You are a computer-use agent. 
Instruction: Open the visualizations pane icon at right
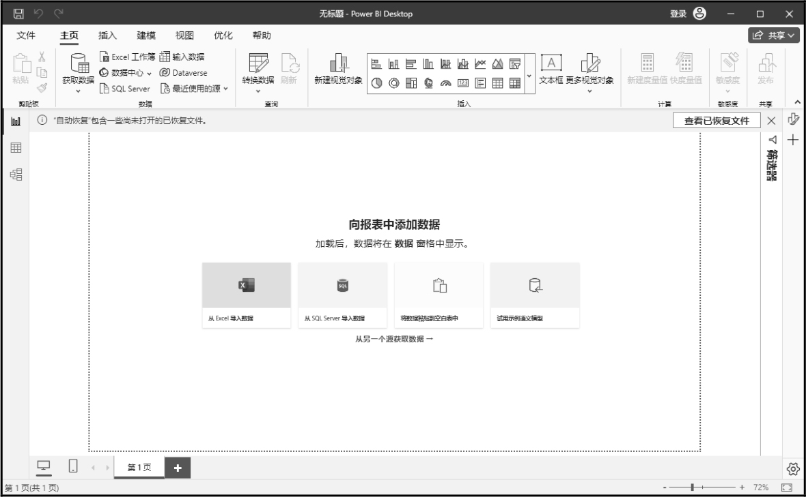793,119
